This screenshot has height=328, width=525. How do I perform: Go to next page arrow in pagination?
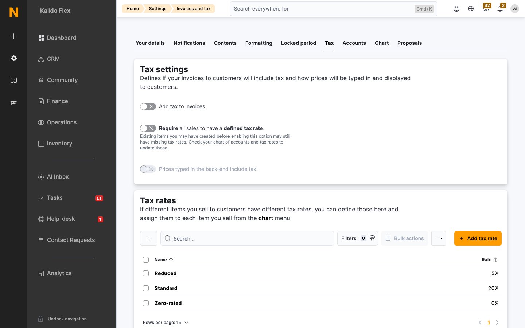click(x=497, y=323)
